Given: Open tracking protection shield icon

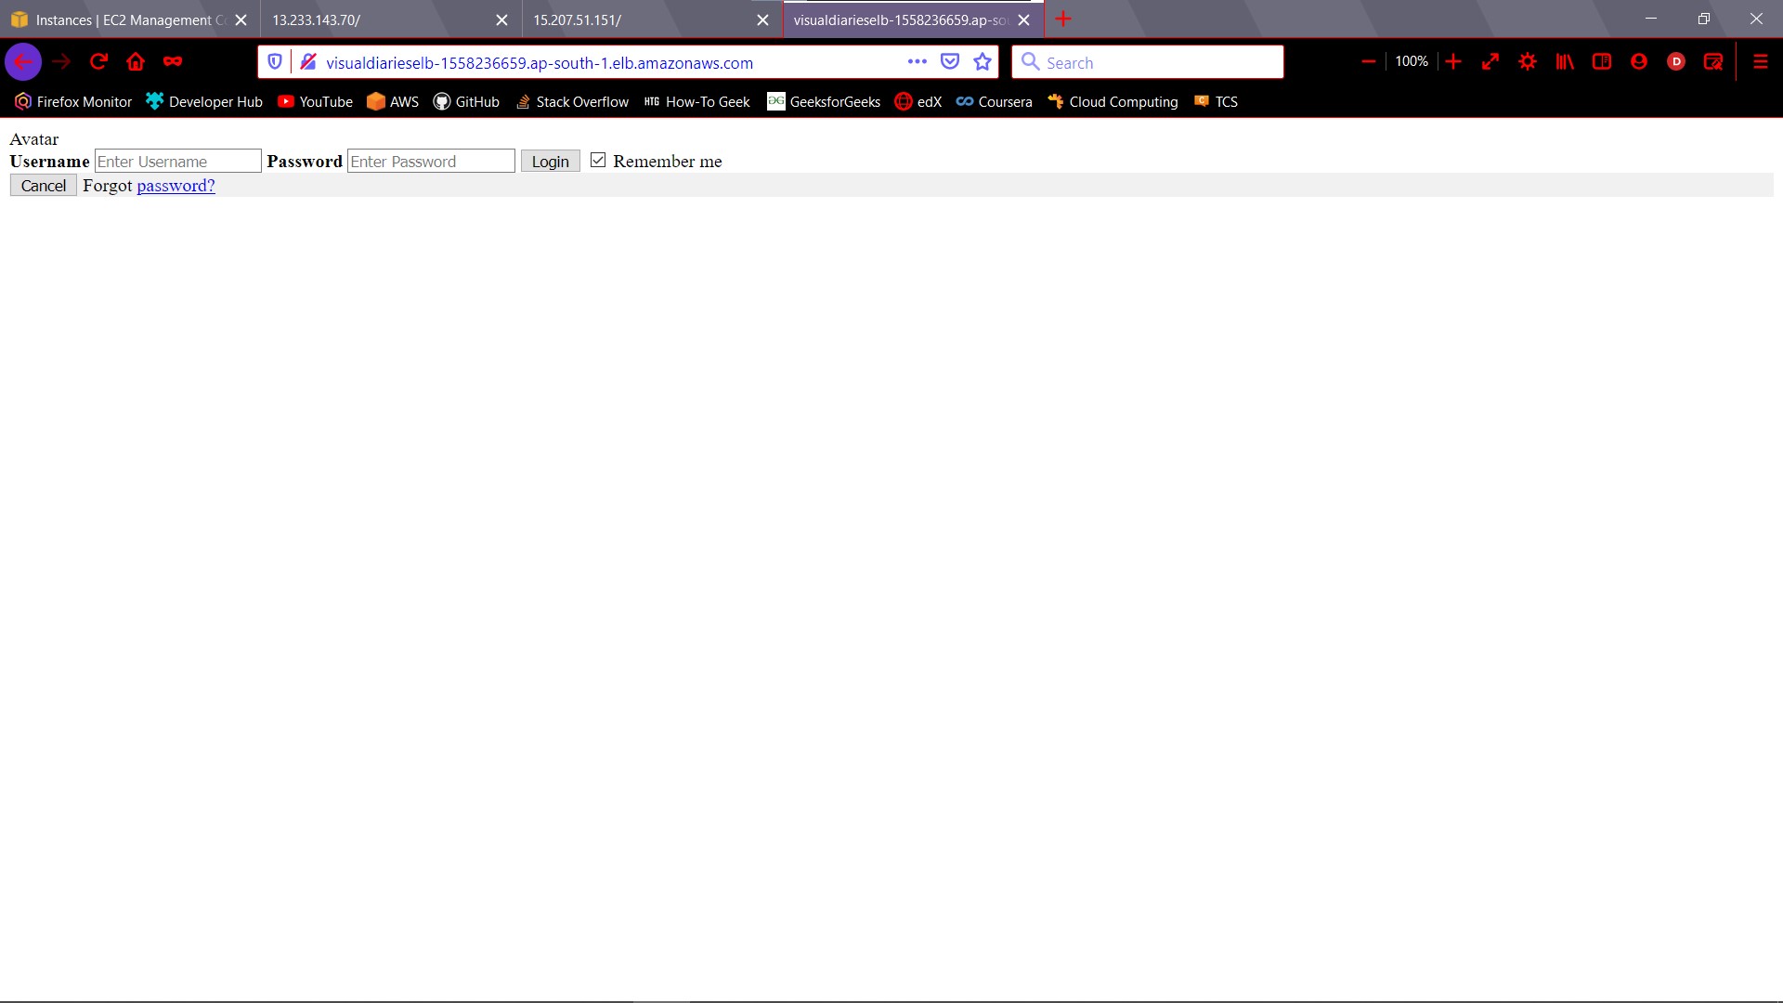Looking at the screenshot, I should (x=275, y=62).
